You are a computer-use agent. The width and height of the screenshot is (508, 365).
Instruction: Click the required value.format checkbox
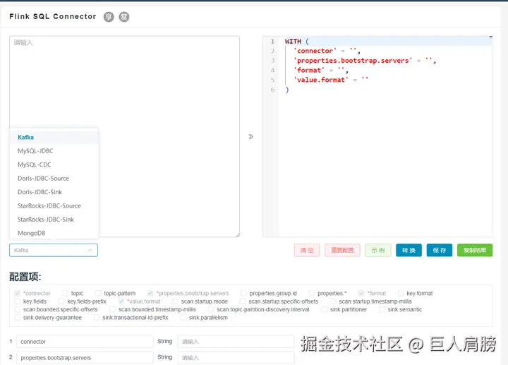point(121,301)
